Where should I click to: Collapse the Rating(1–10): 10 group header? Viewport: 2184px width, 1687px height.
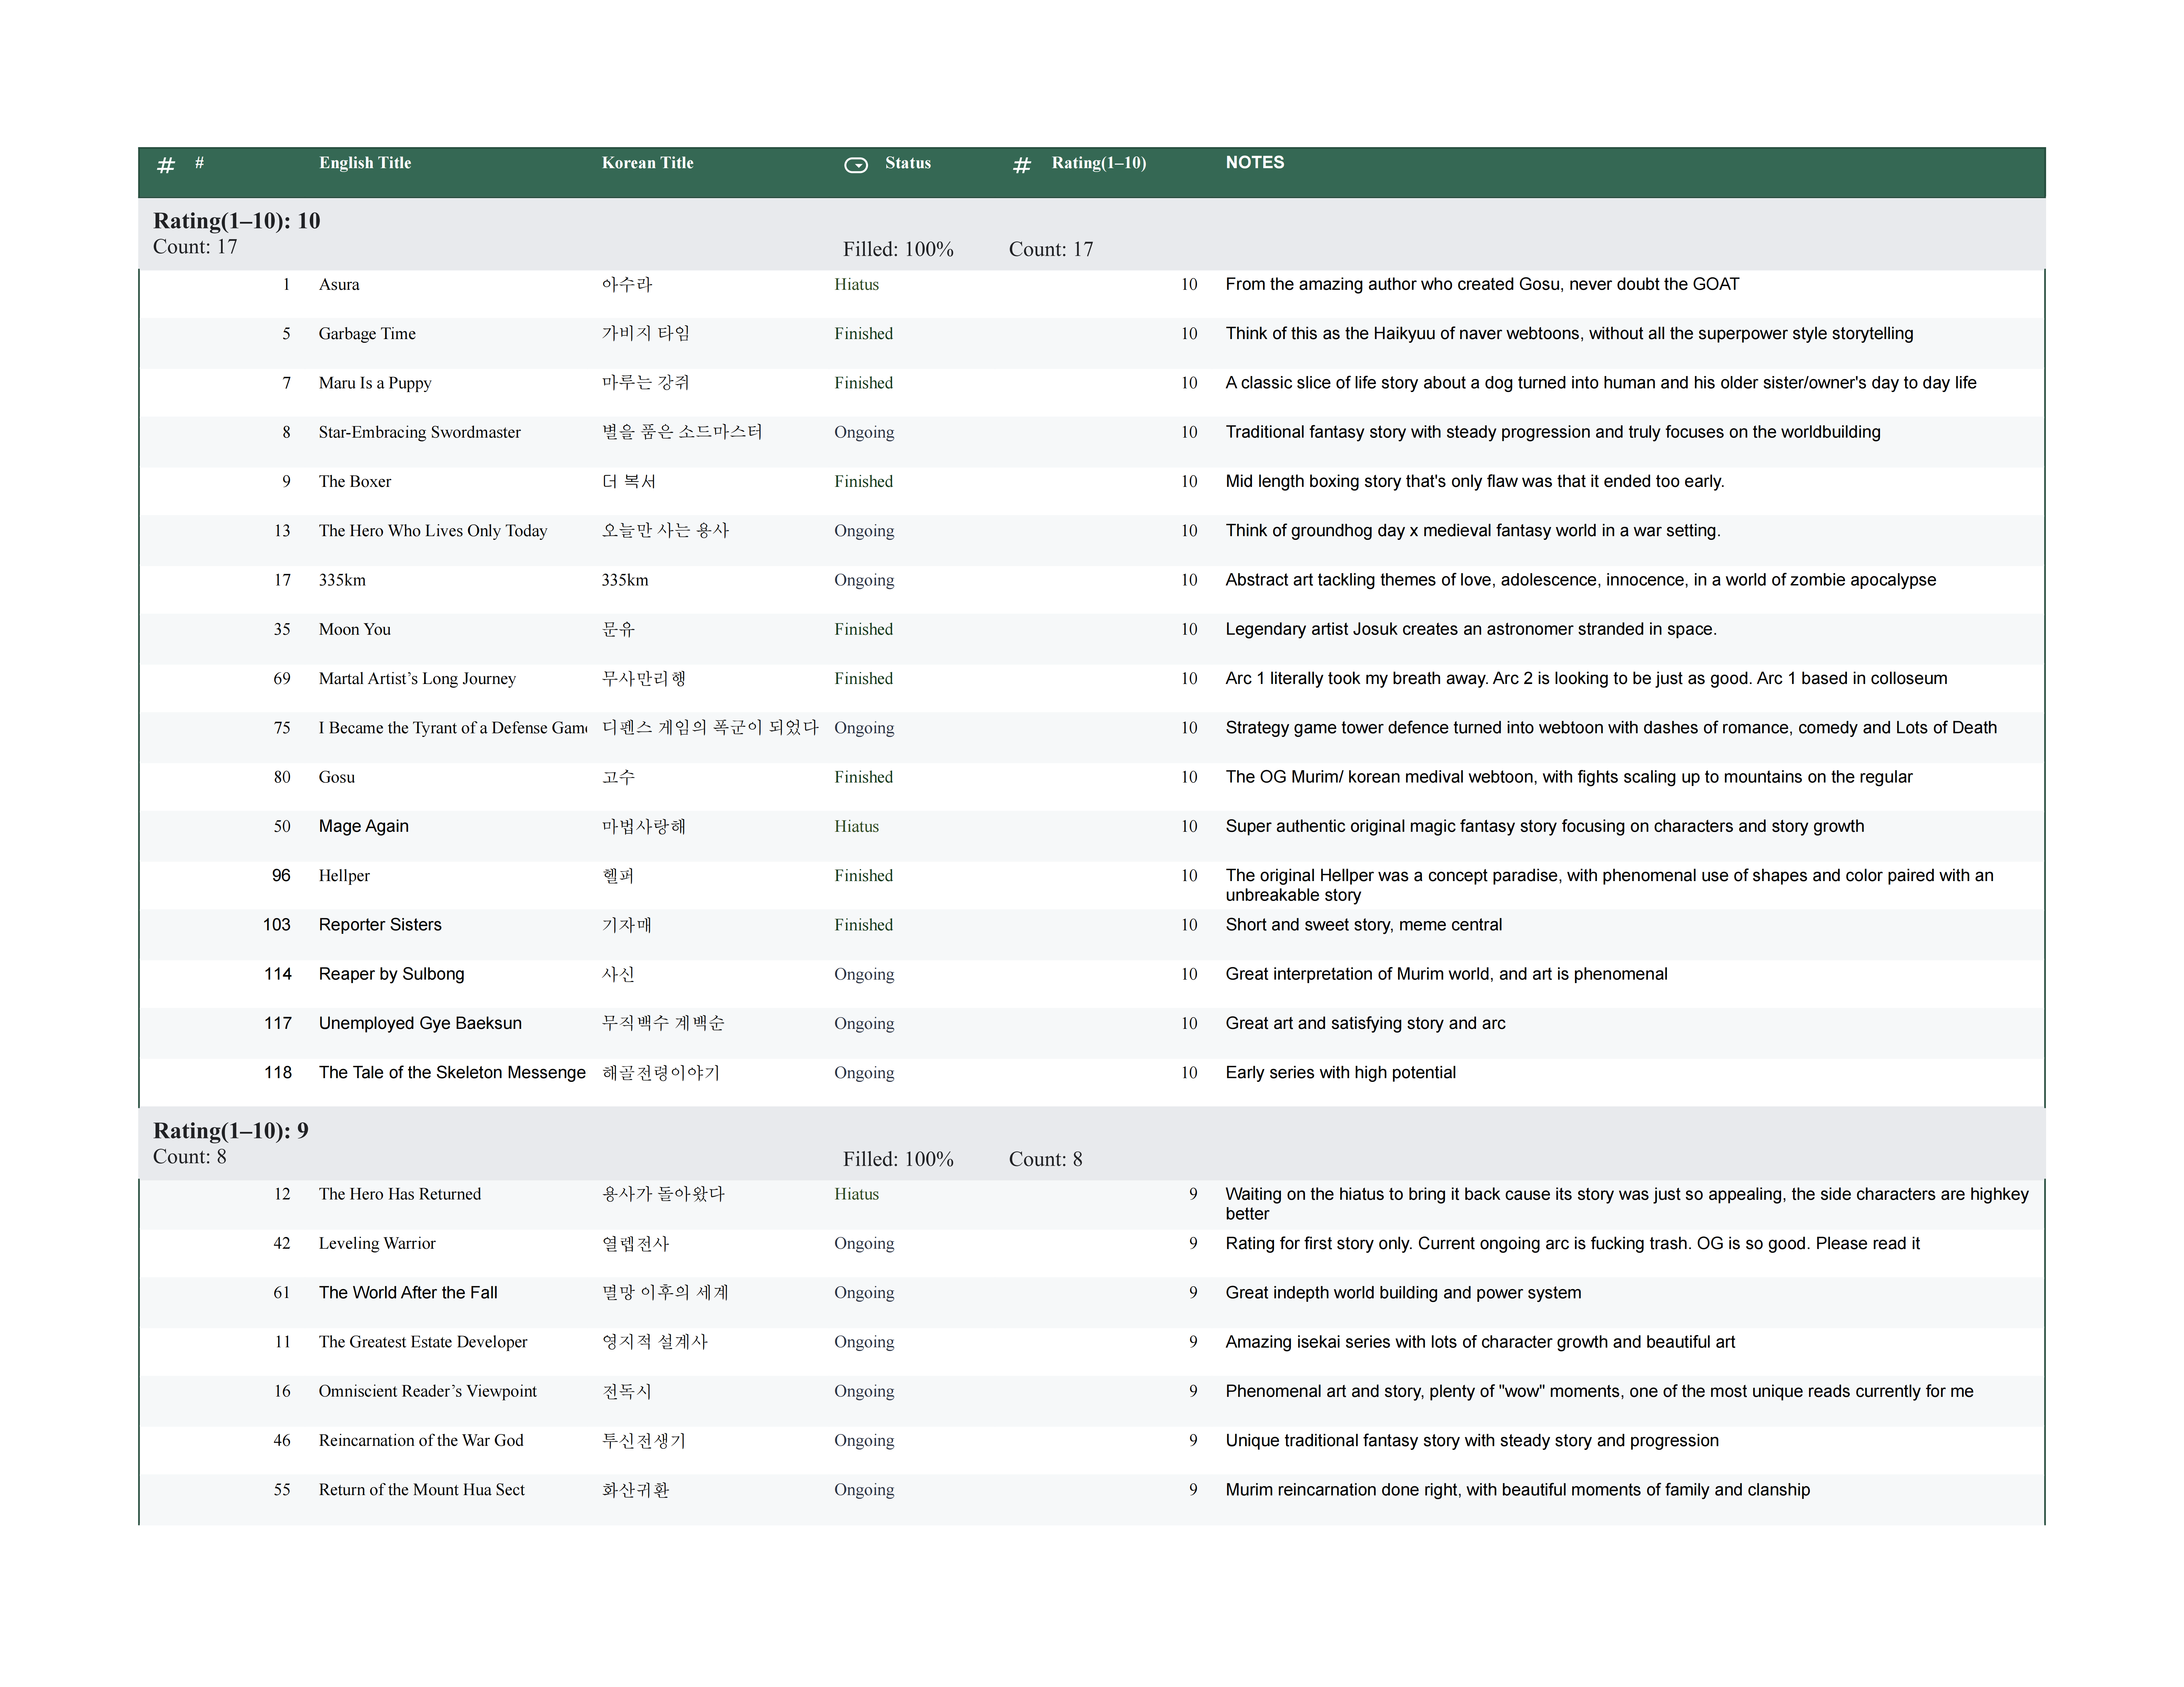[237, 221]
